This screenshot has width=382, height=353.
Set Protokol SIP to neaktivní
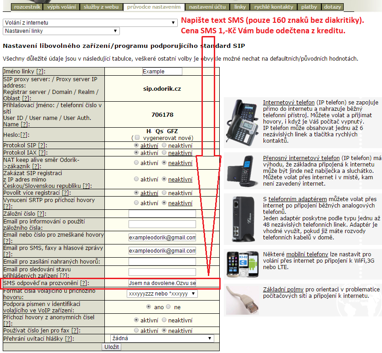165,145
